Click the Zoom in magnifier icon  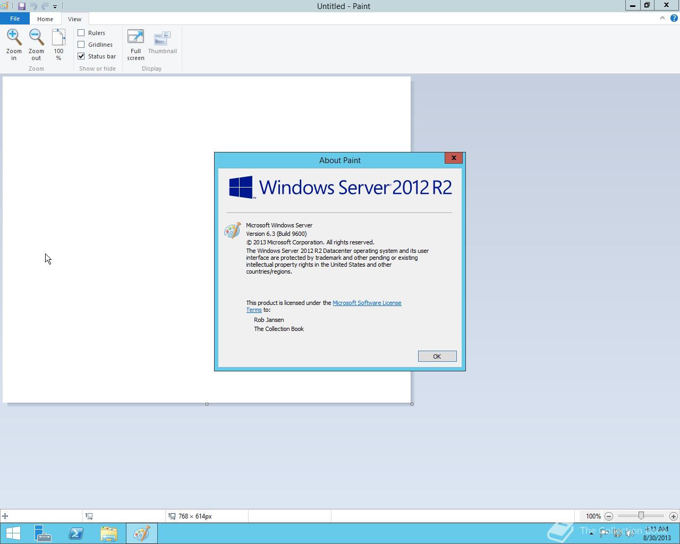tap(14, 37)
